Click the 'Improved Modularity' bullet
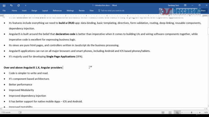 point(21,90)
